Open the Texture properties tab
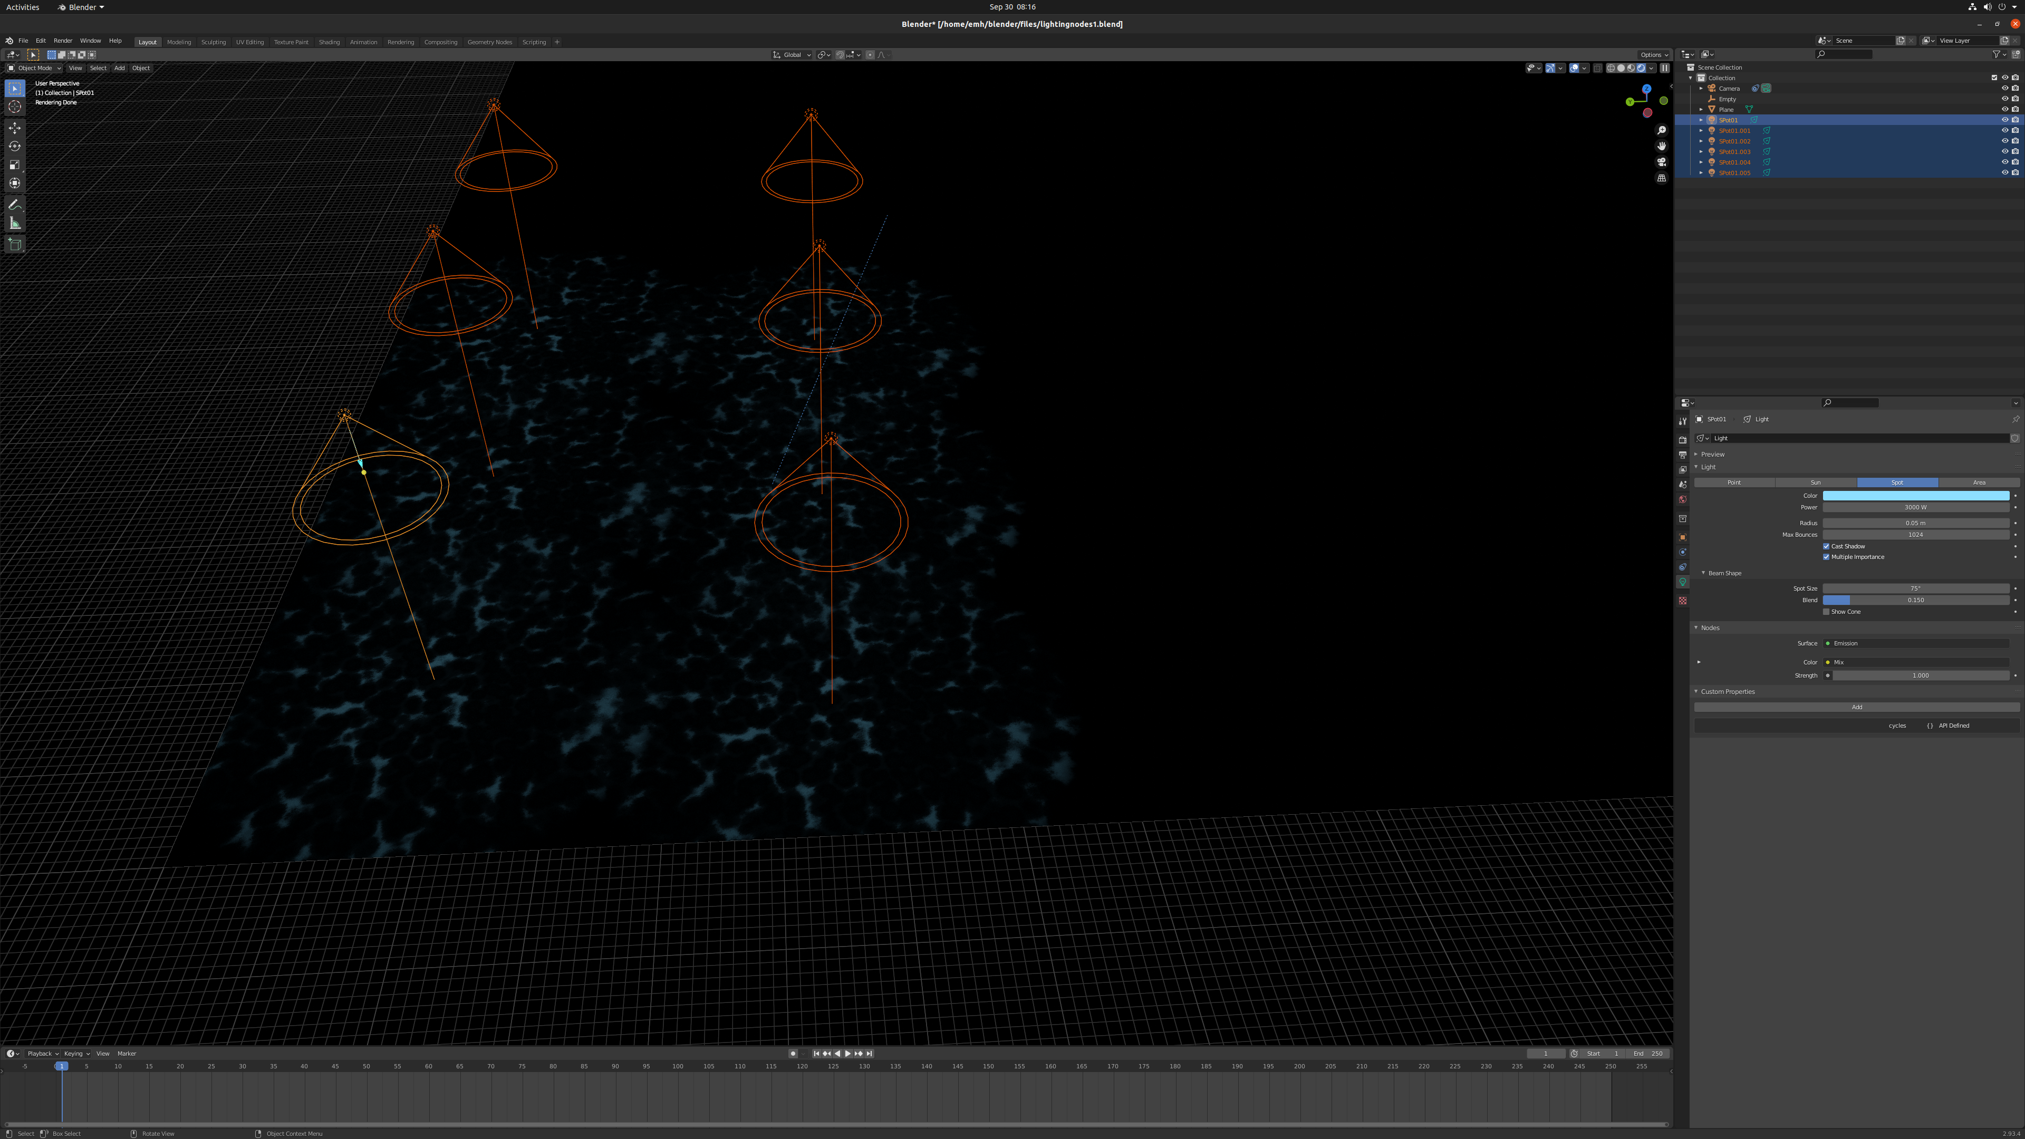The image size is (2025, 1139). coord(1682,601)
